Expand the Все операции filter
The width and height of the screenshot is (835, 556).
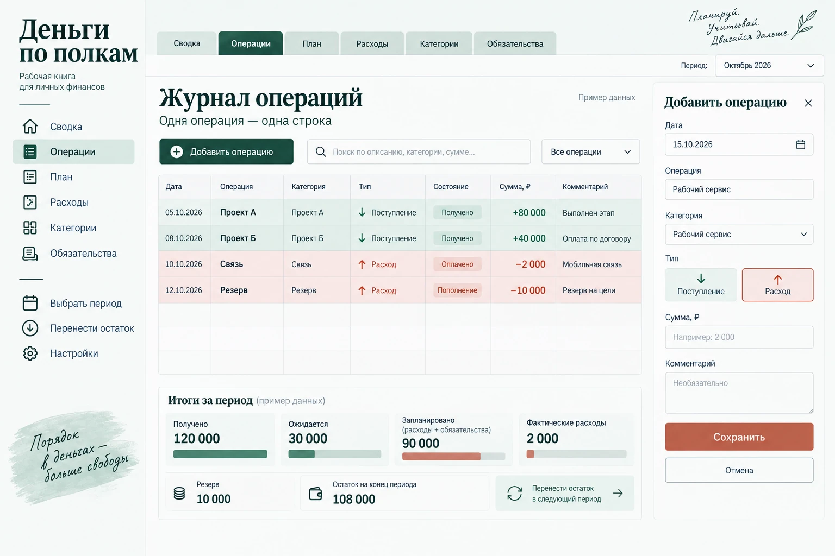coord(590,152)
